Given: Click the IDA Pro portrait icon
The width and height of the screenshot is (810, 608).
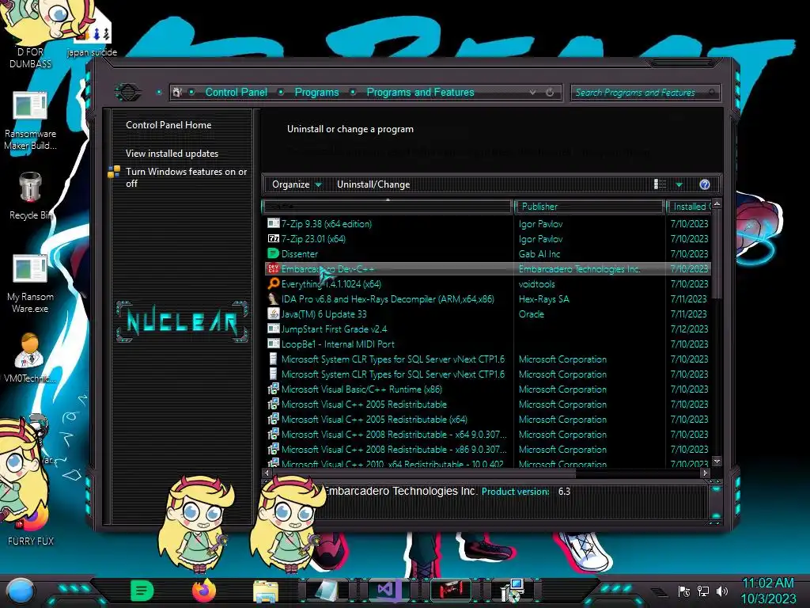Looking at the screenshot, I should click(273, 298).
